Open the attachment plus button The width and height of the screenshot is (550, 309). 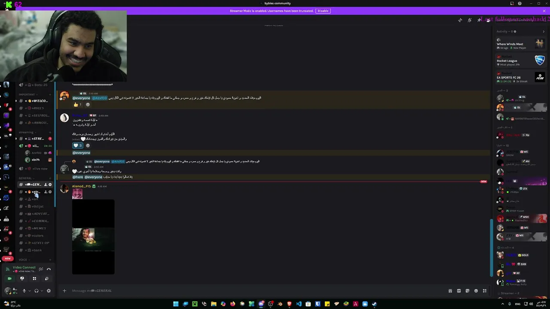point(64,291)
